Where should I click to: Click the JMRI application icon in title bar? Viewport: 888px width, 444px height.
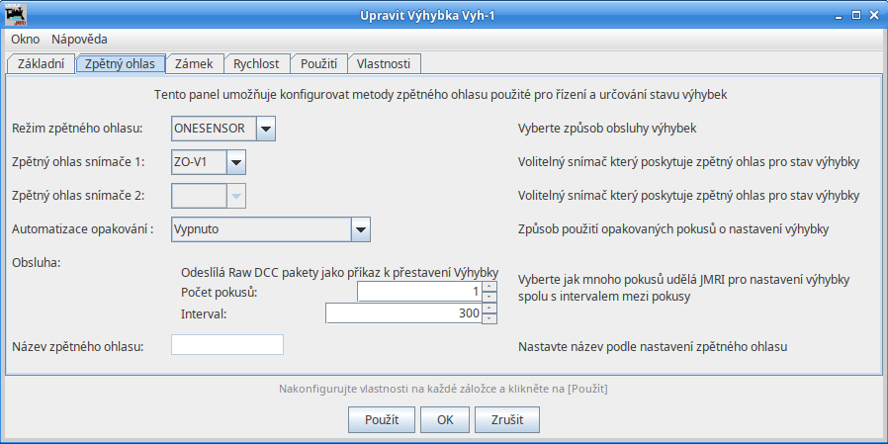[17, 15]
